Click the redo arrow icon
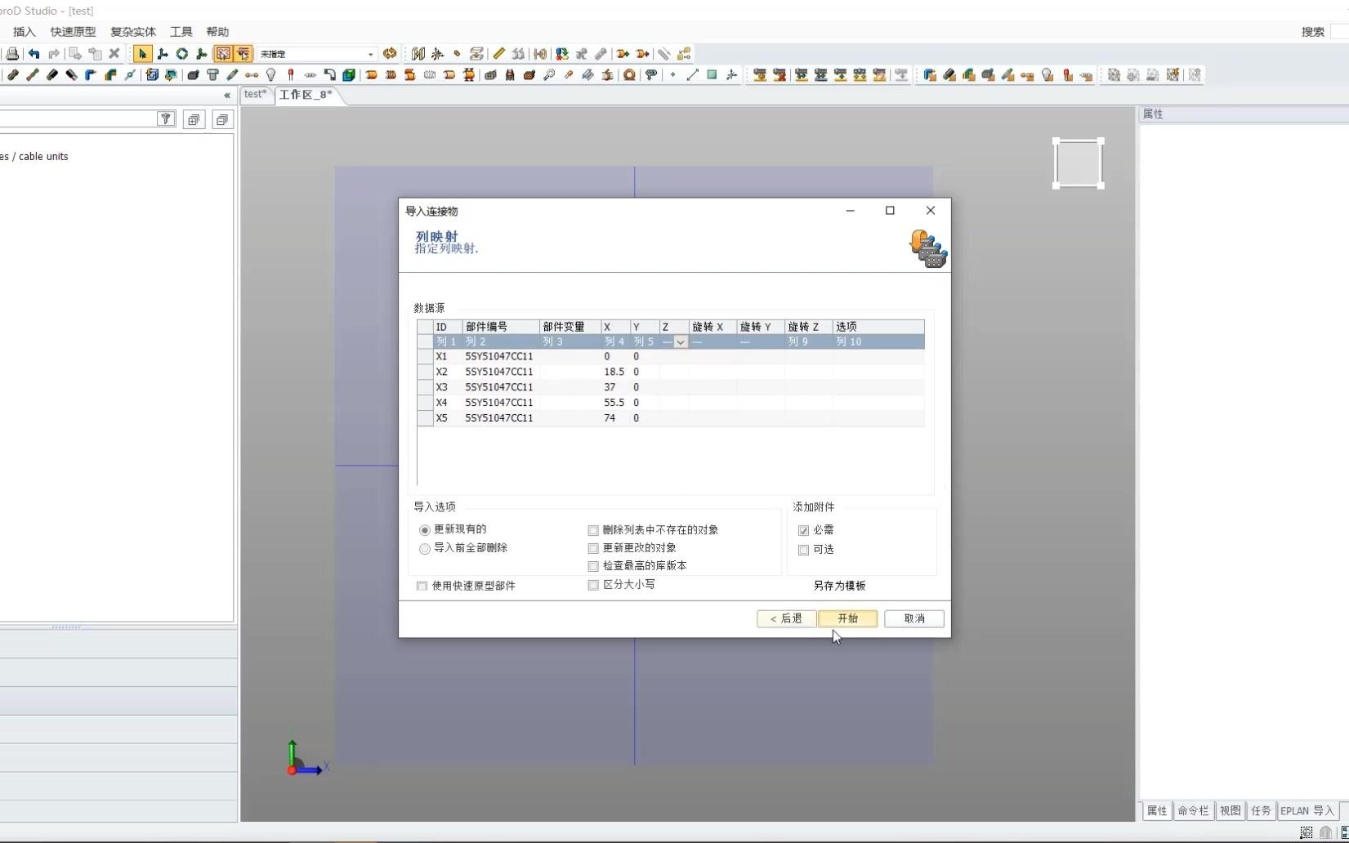This screenshot has width=1349, height=843. [x=54, y=54]
